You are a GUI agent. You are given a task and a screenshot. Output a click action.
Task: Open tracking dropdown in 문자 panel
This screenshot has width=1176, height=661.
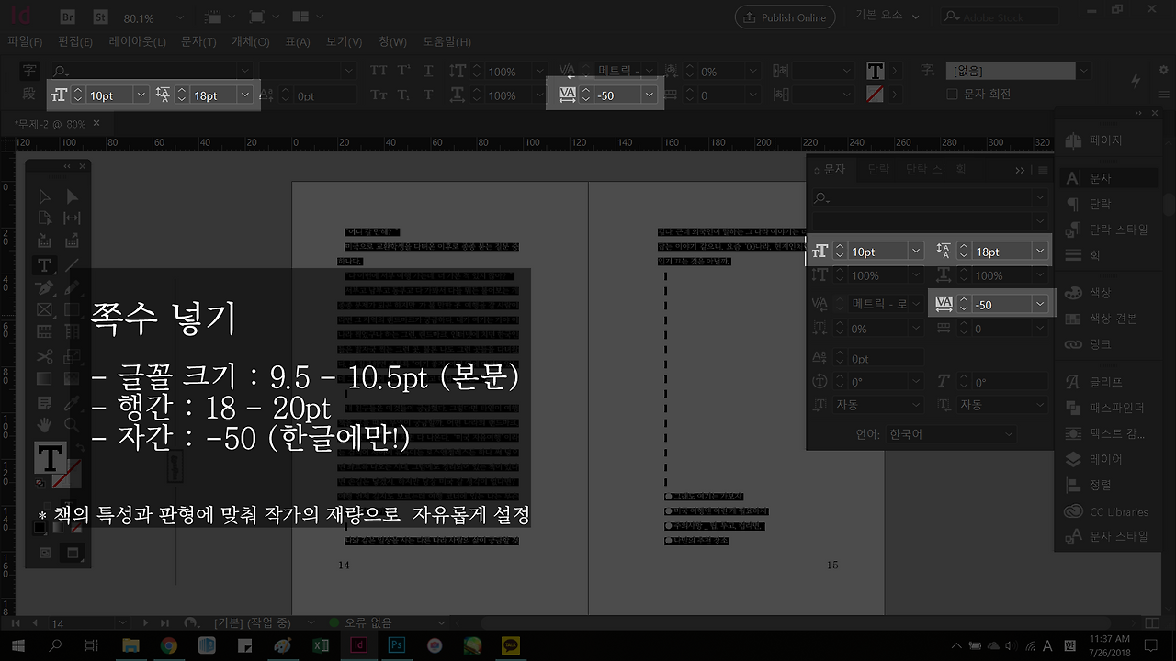(1040, 304)
